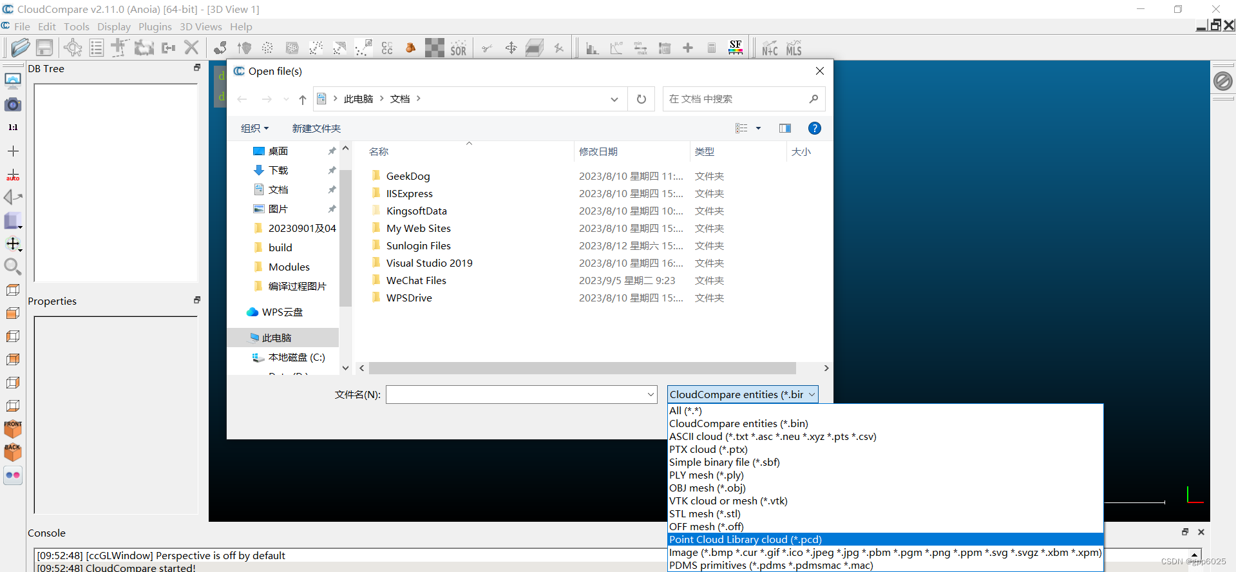
Task: Open the 3D Views menu
Action: [201, 26]
